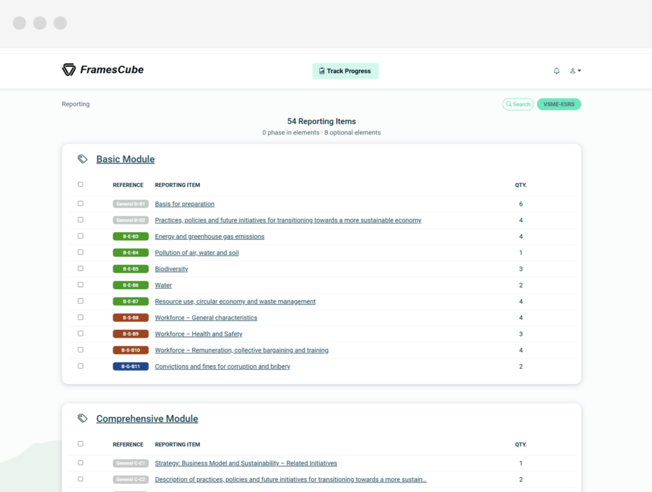
Task: Open Workforce – Remuneration, collective bargaining link
Action: [x=241, y=350]
